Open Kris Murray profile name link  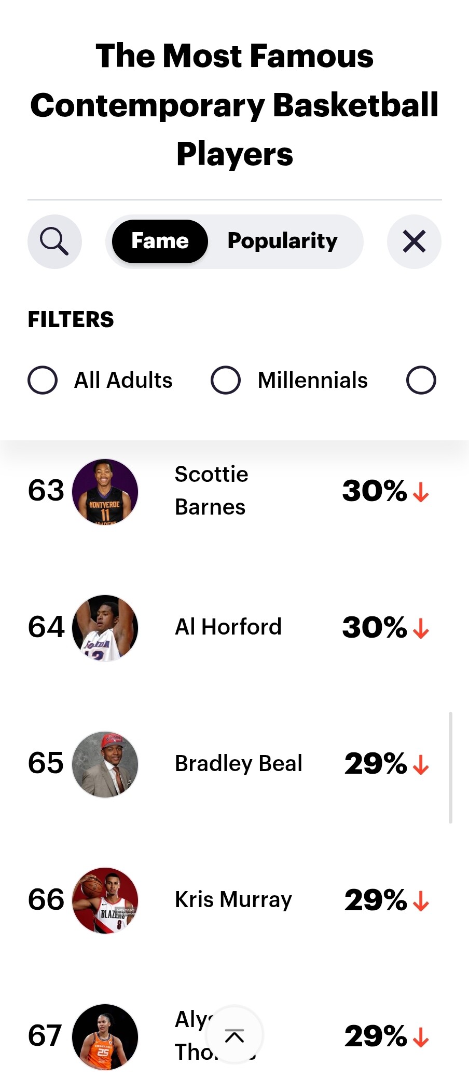click(233, 900)
